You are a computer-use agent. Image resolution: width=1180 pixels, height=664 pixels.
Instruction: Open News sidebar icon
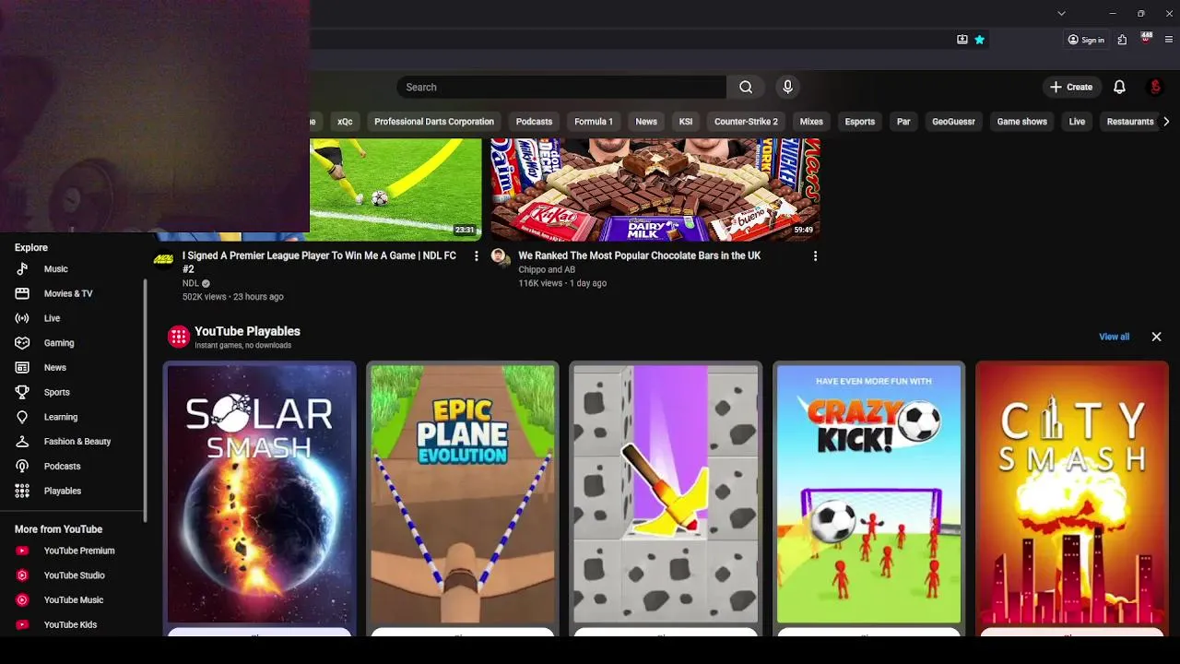pos(23,368)
